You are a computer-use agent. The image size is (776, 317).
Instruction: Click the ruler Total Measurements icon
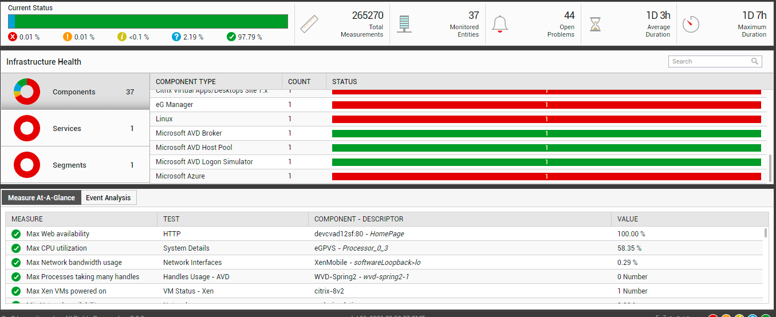coord(309,24)
